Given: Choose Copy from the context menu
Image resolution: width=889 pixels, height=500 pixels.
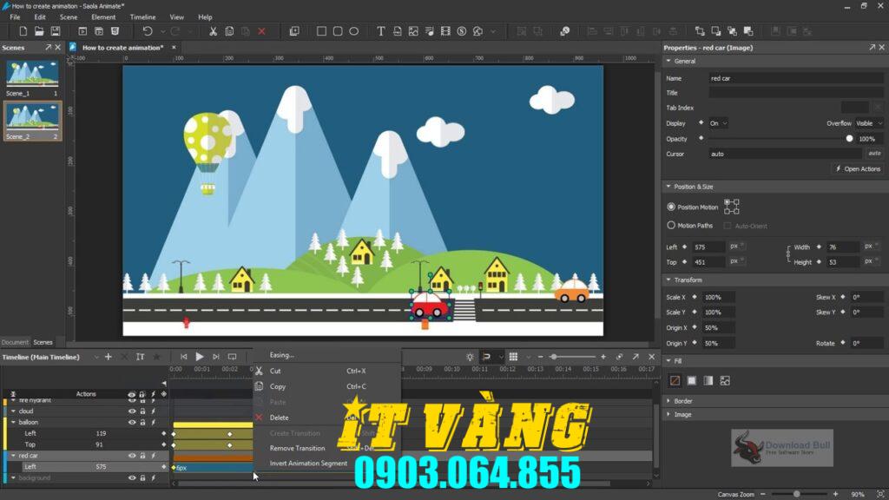Looking at the screenshot, I should 277,386.
